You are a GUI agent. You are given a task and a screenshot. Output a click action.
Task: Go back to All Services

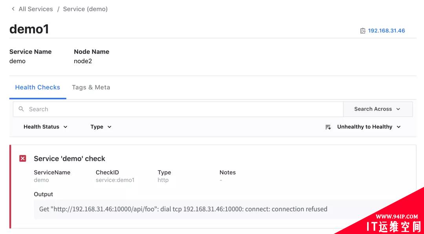(x=36, y=9)
